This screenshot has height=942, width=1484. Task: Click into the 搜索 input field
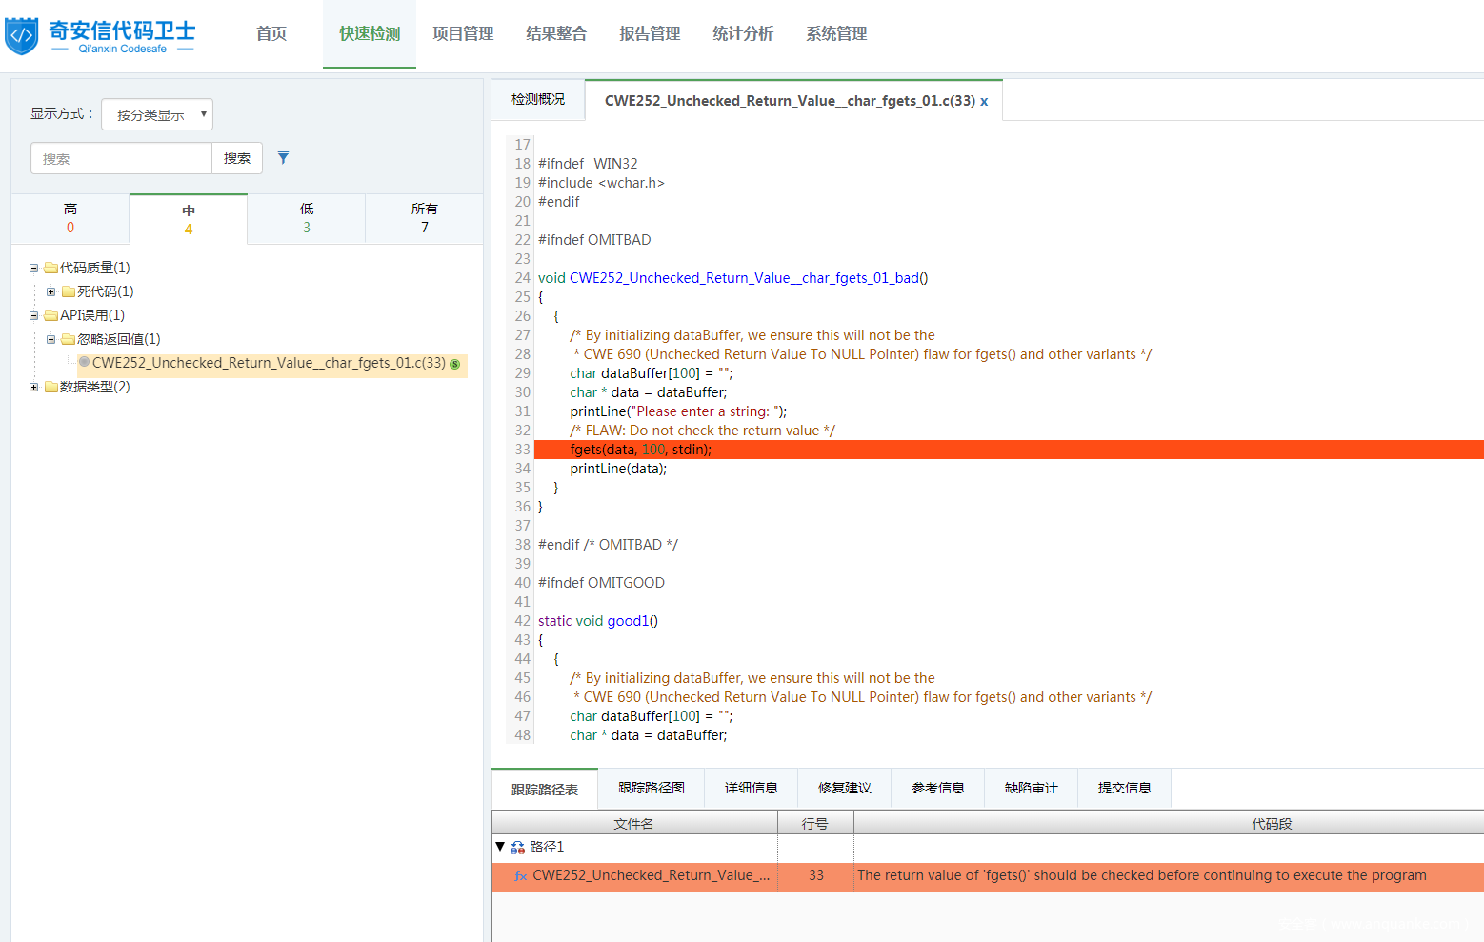tap(121, 158)
